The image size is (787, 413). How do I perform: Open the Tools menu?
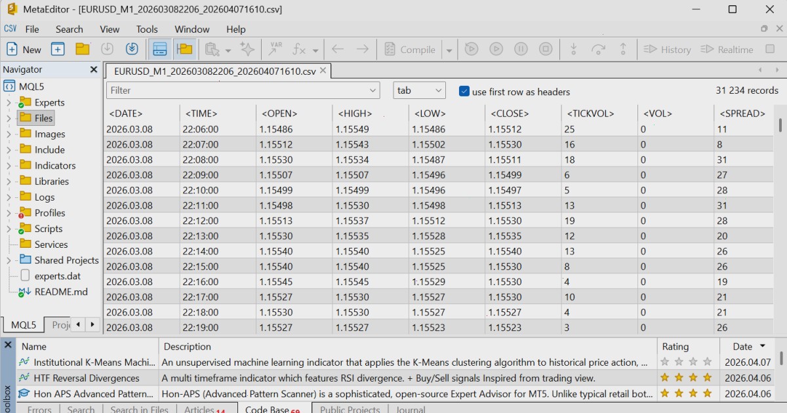pos(147,29)
